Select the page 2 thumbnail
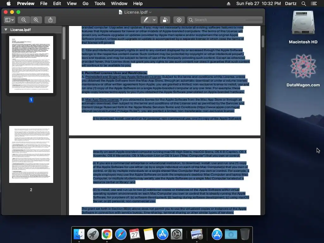The width and height of the screenshot is (324, 243). coord(31,154)
